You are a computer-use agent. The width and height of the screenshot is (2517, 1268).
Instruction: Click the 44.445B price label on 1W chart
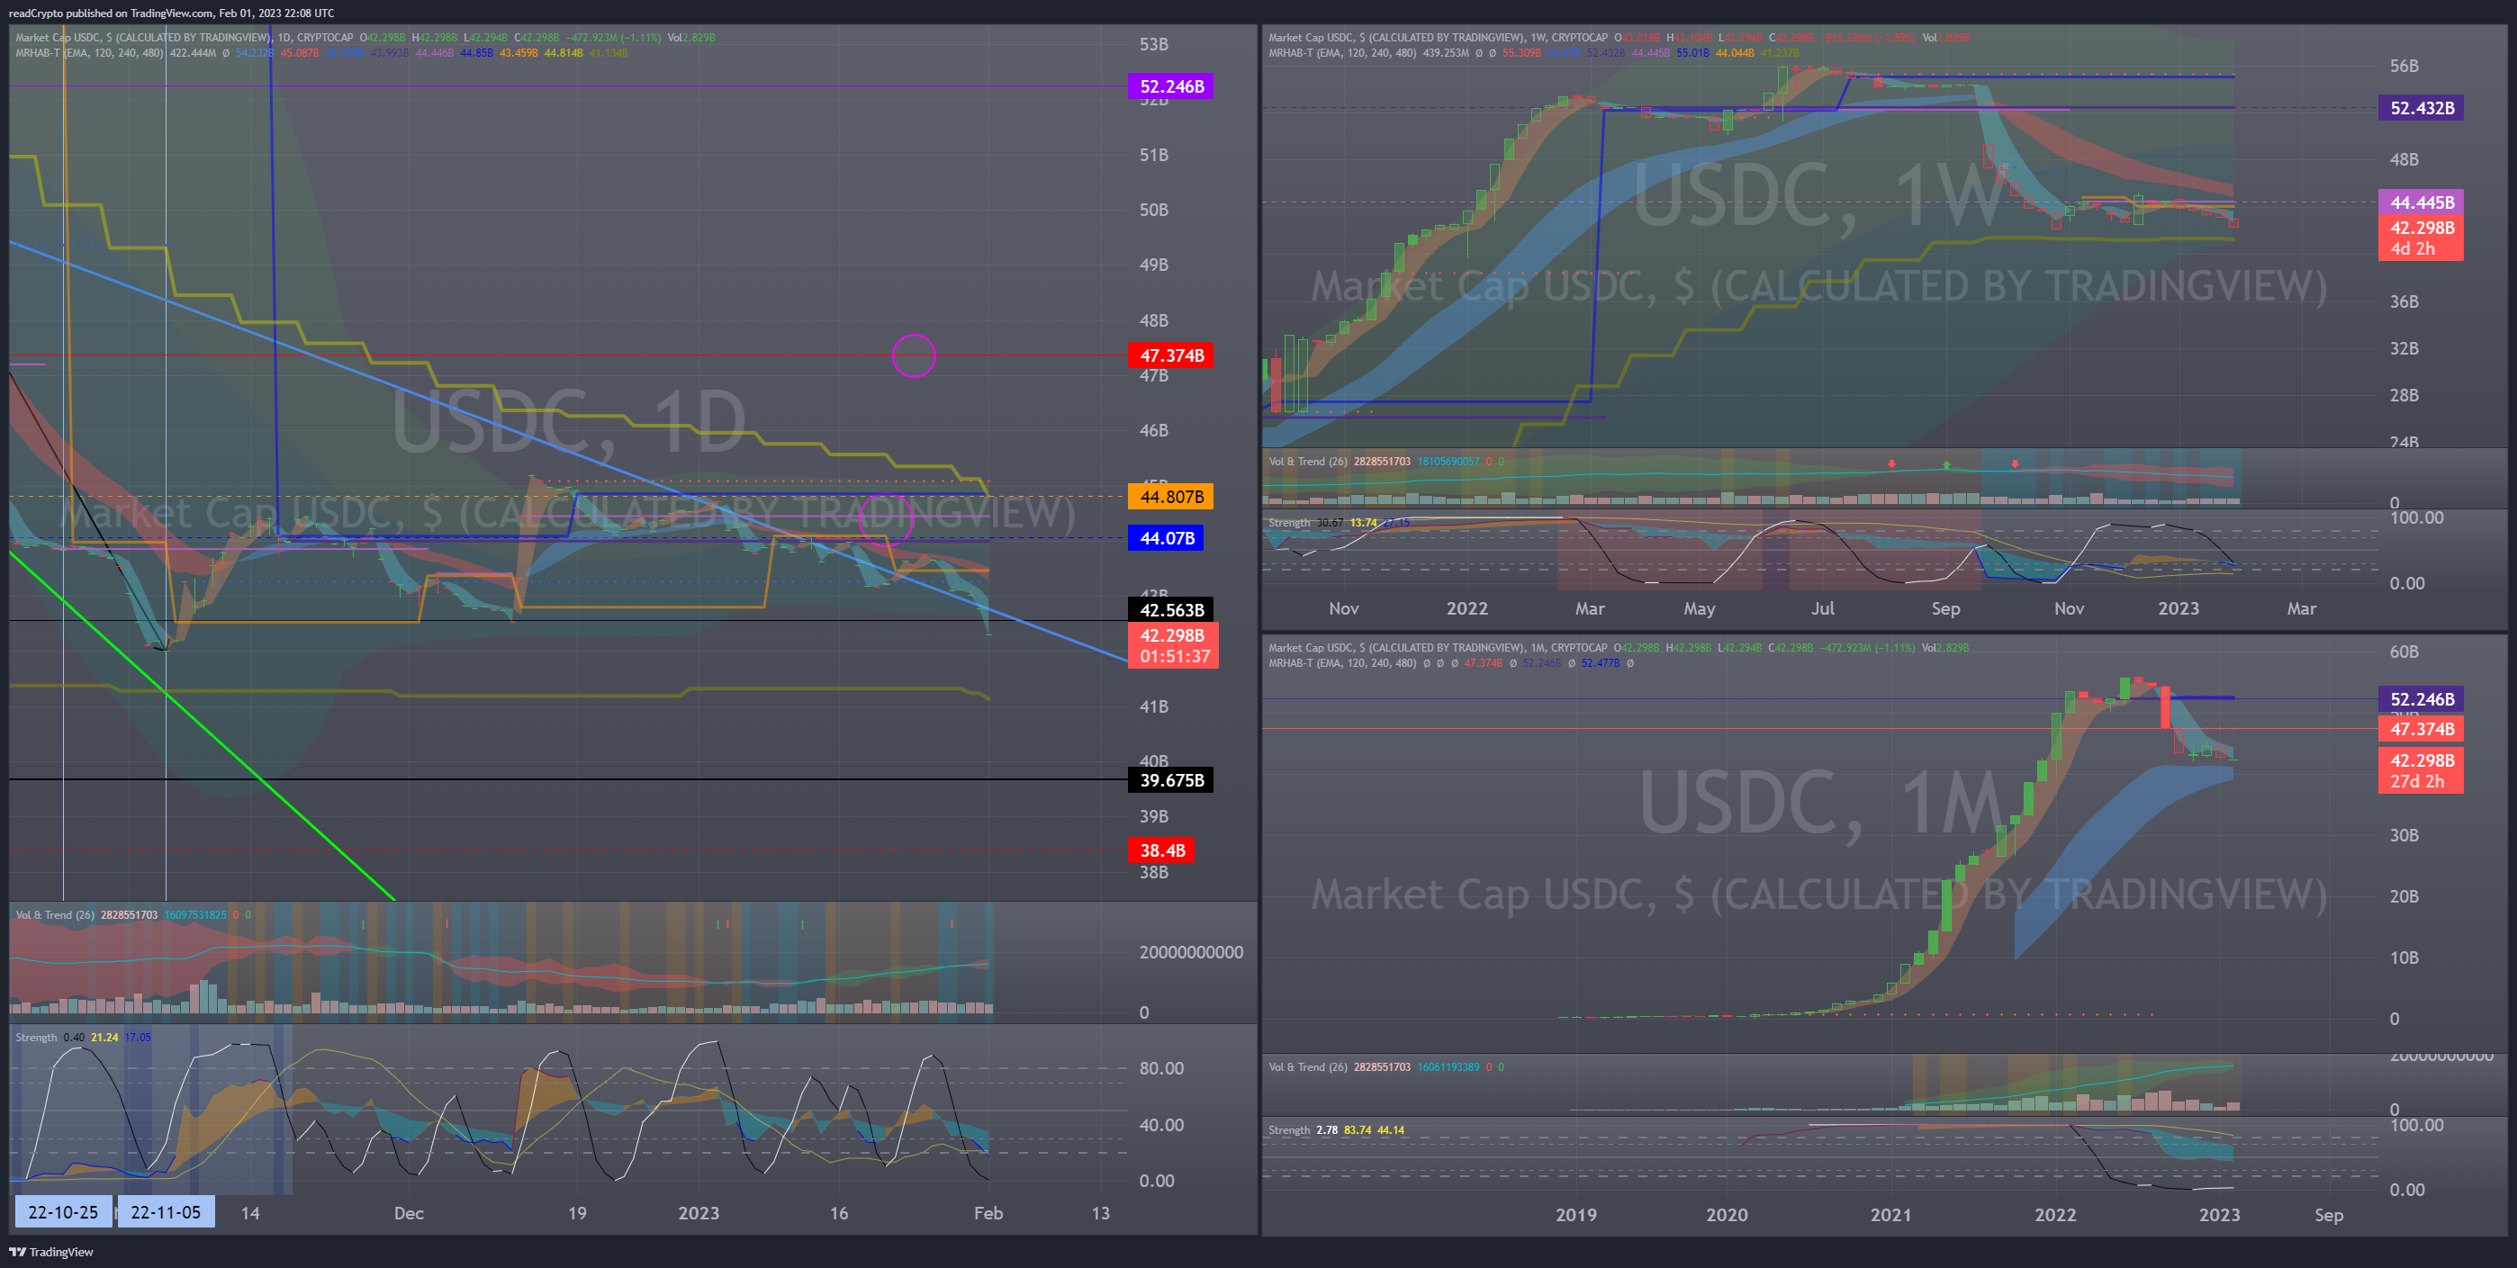coord(2422,202)
